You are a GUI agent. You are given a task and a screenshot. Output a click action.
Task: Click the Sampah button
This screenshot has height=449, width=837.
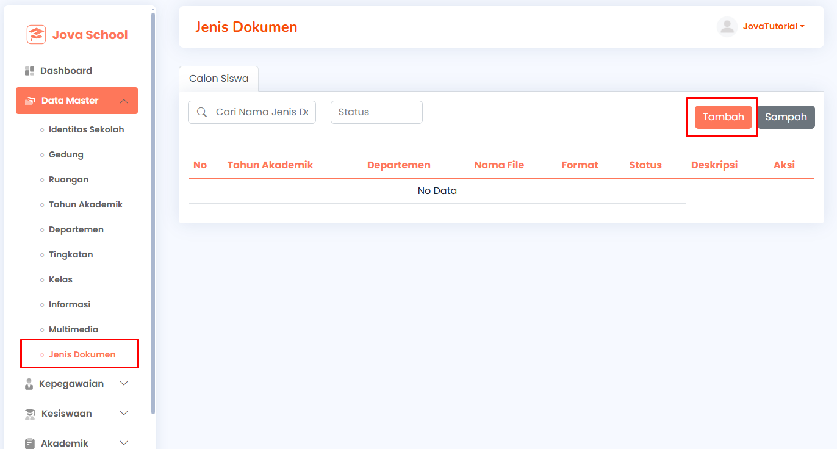(x=786, y=117)
